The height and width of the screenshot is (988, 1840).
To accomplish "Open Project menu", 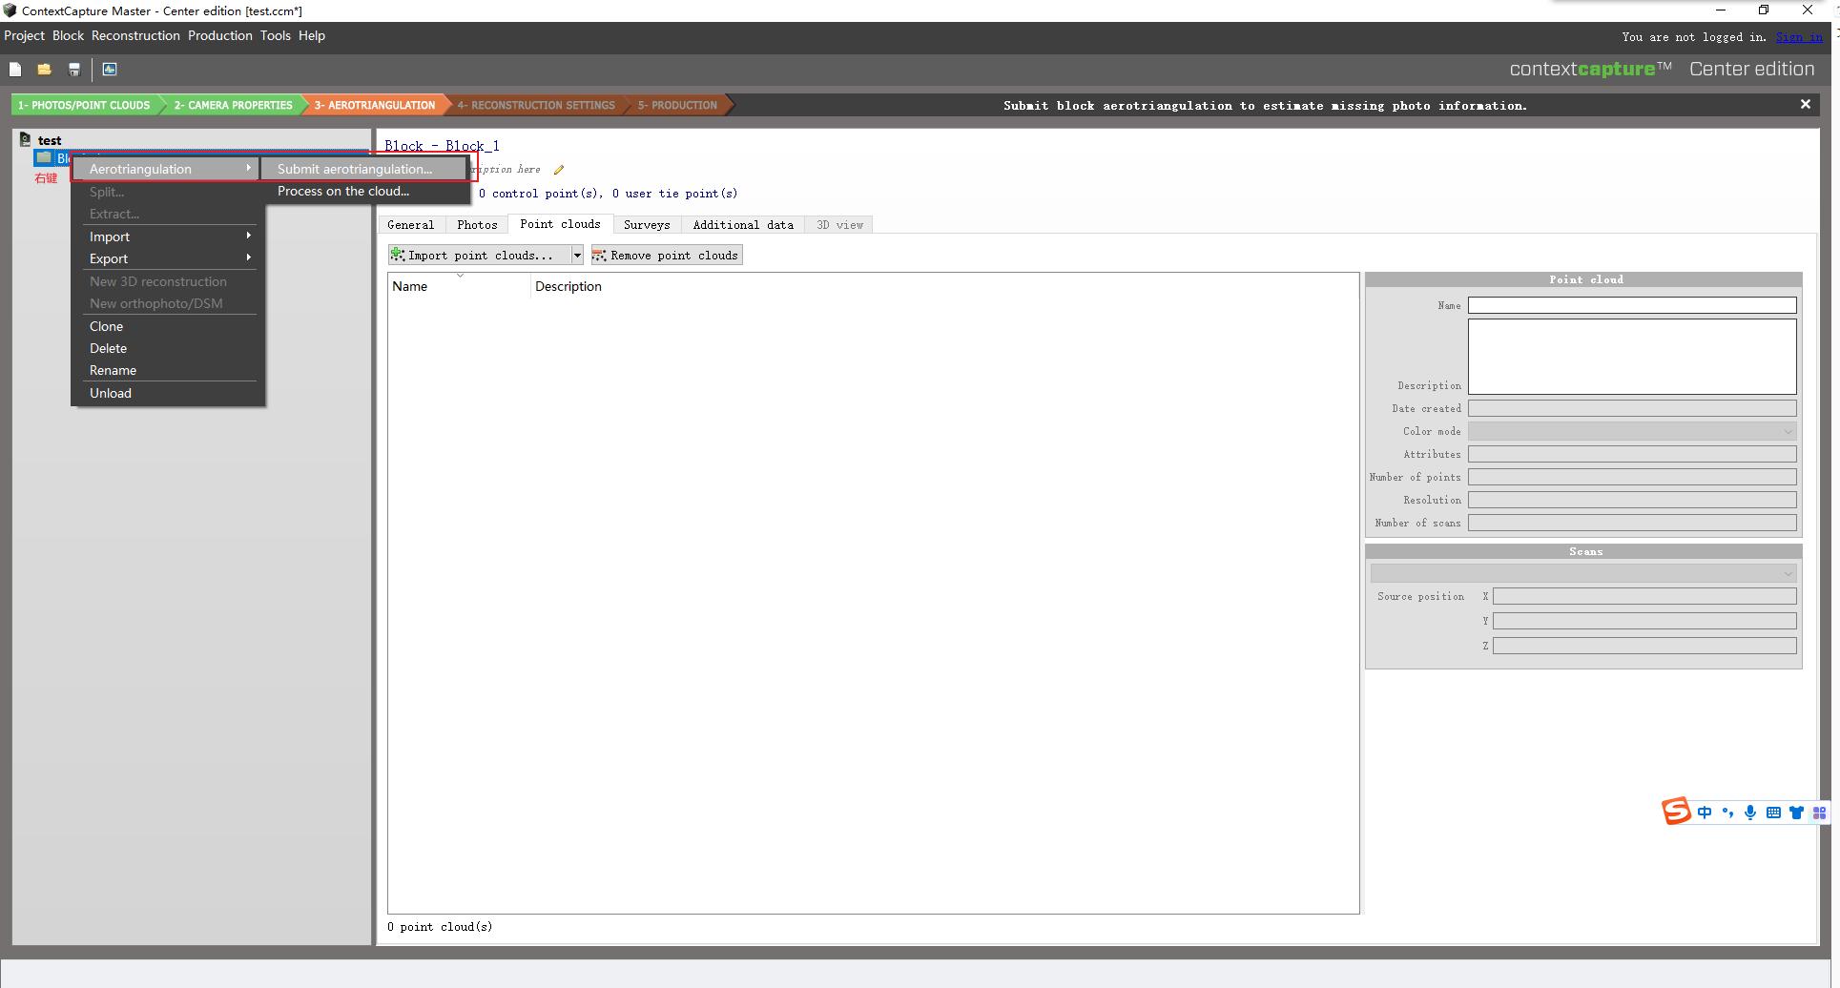I will tap(24, 35).
